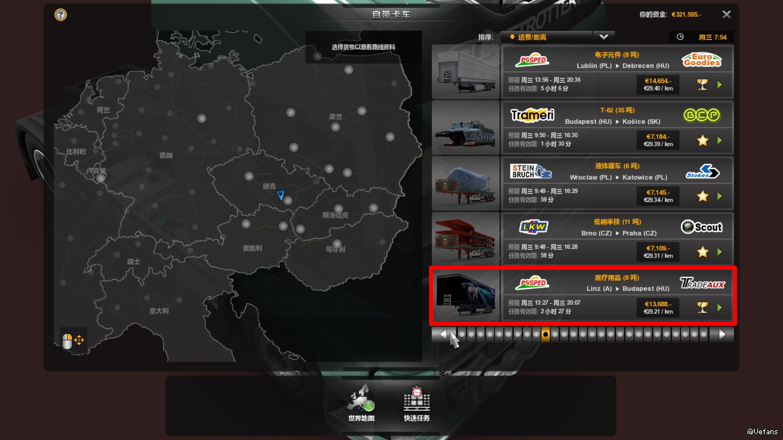This screenshot has width=783, height=440.
Task: Click the electronics trailer thumbnail
Action: click(x=466, y=72)
